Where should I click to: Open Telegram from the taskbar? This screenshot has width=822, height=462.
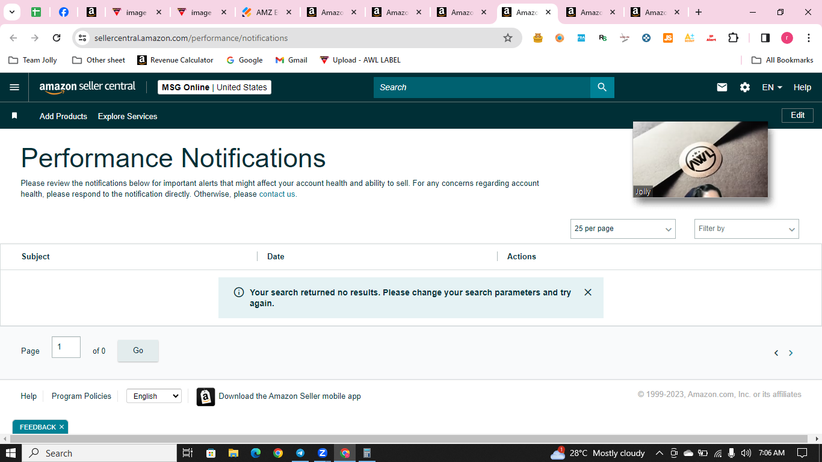pos(300,453)
